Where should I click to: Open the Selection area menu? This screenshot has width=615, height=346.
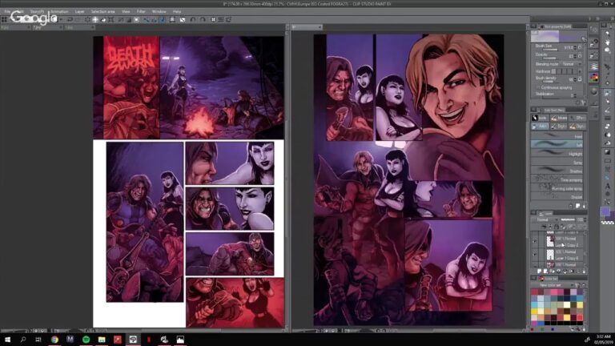click(x=102, y=11)
